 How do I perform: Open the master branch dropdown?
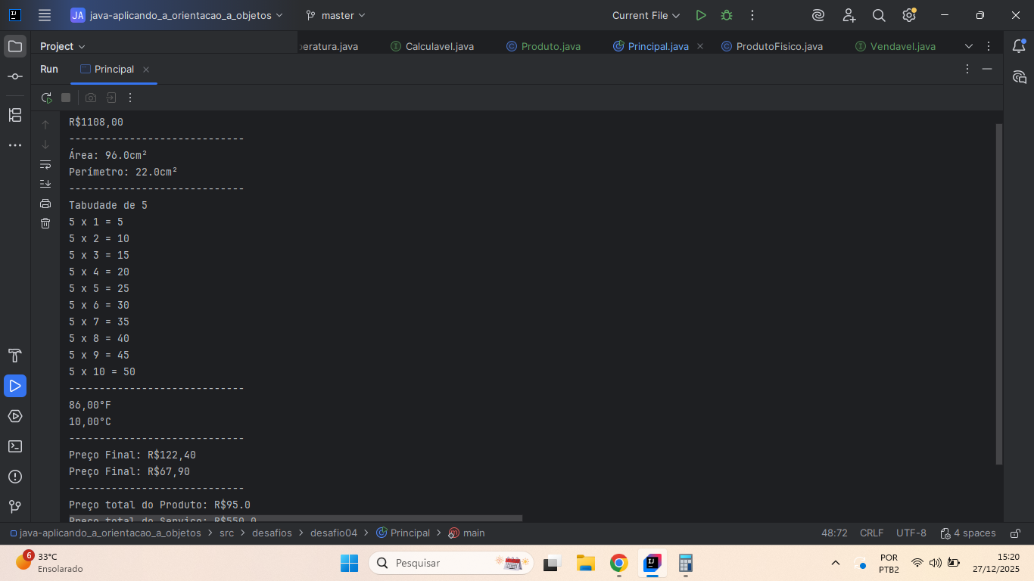click(x=335, y=15)
